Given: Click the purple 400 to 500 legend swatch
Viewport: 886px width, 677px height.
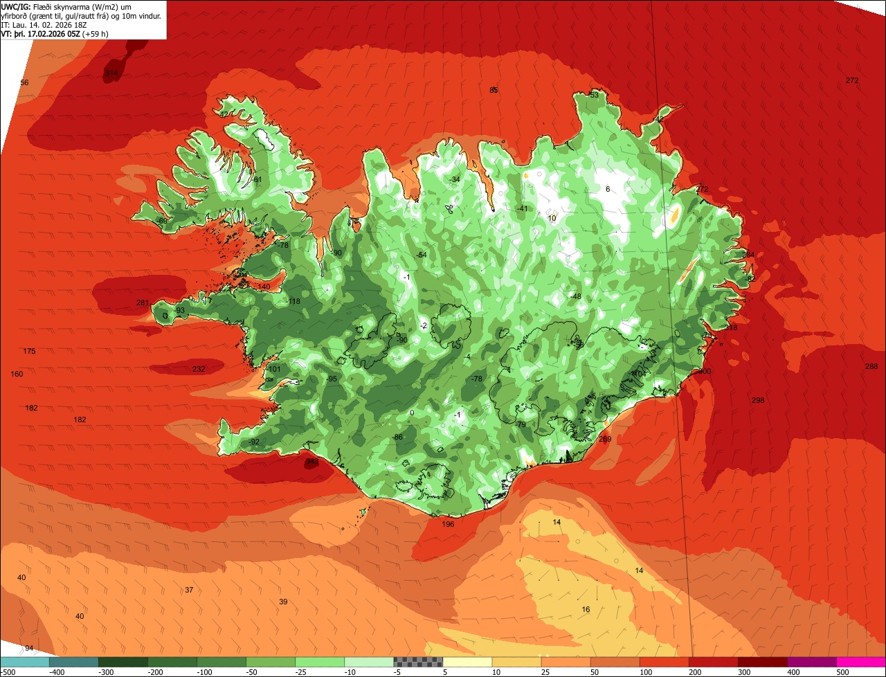Looking at the screenshot, I should pyautogui.click(x=811, y=662).
